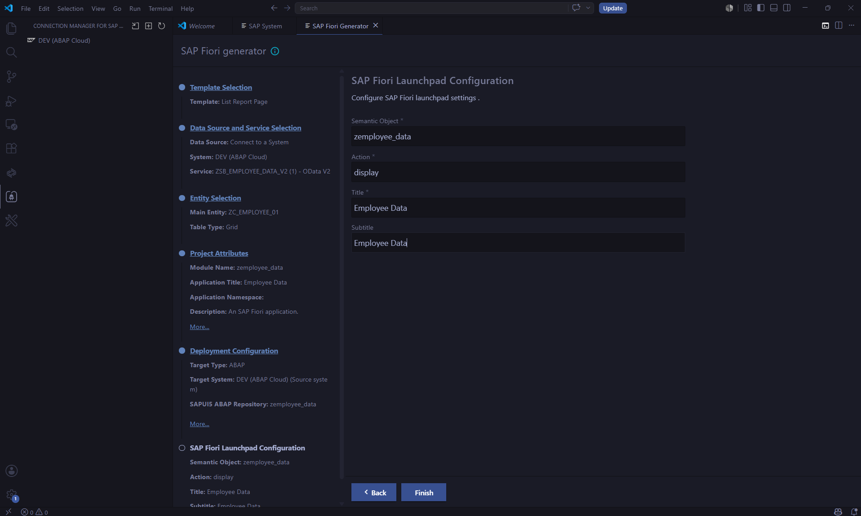Image resolution: width=861 pixels, height=516 pixels.
Task: Go to Deployment Configuration step
Action: pyautogui.click(x=234, y=351)
